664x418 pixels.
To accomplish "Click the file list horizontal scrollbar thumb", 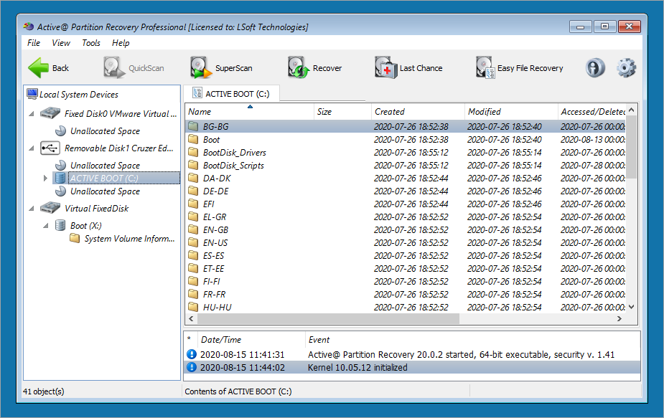I will pos(328,318).
